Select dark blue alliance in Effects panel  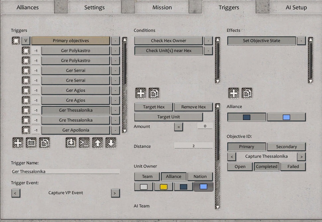[x=247, y=117]
